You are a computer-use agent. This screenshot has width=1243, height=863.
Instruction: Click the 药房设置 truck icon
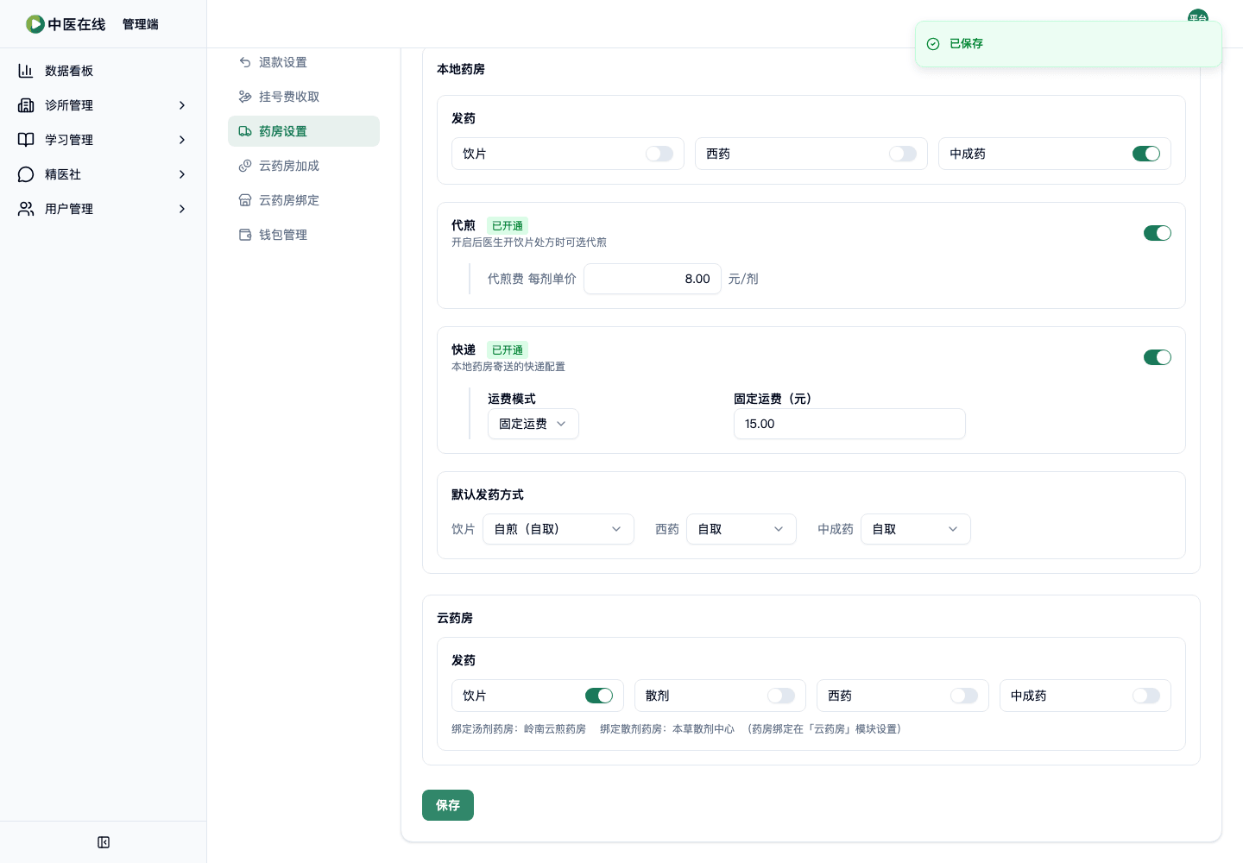245,131
